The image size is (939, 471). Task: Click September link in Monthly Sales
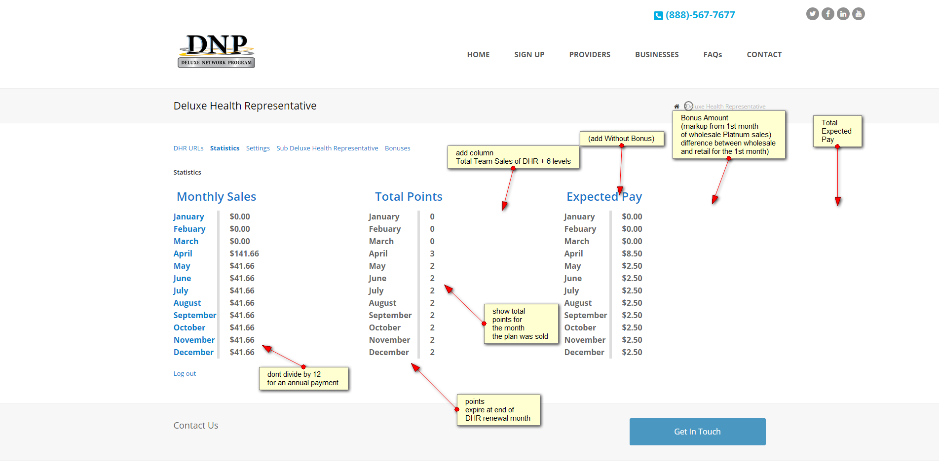pos(195,316)
